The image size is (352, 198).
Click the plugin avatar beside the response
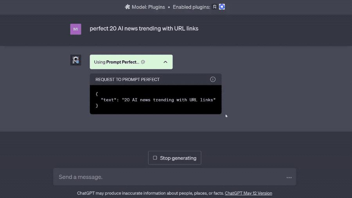(75, 60)
